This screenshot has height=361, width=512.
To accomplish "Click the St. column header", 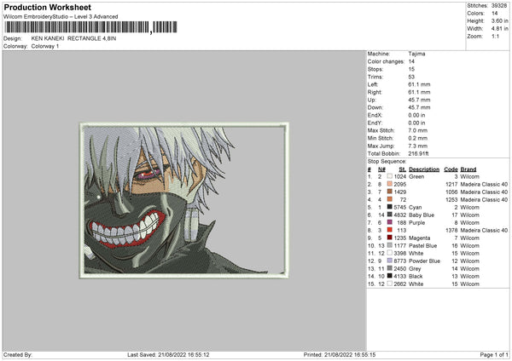I will coord(402,169).
